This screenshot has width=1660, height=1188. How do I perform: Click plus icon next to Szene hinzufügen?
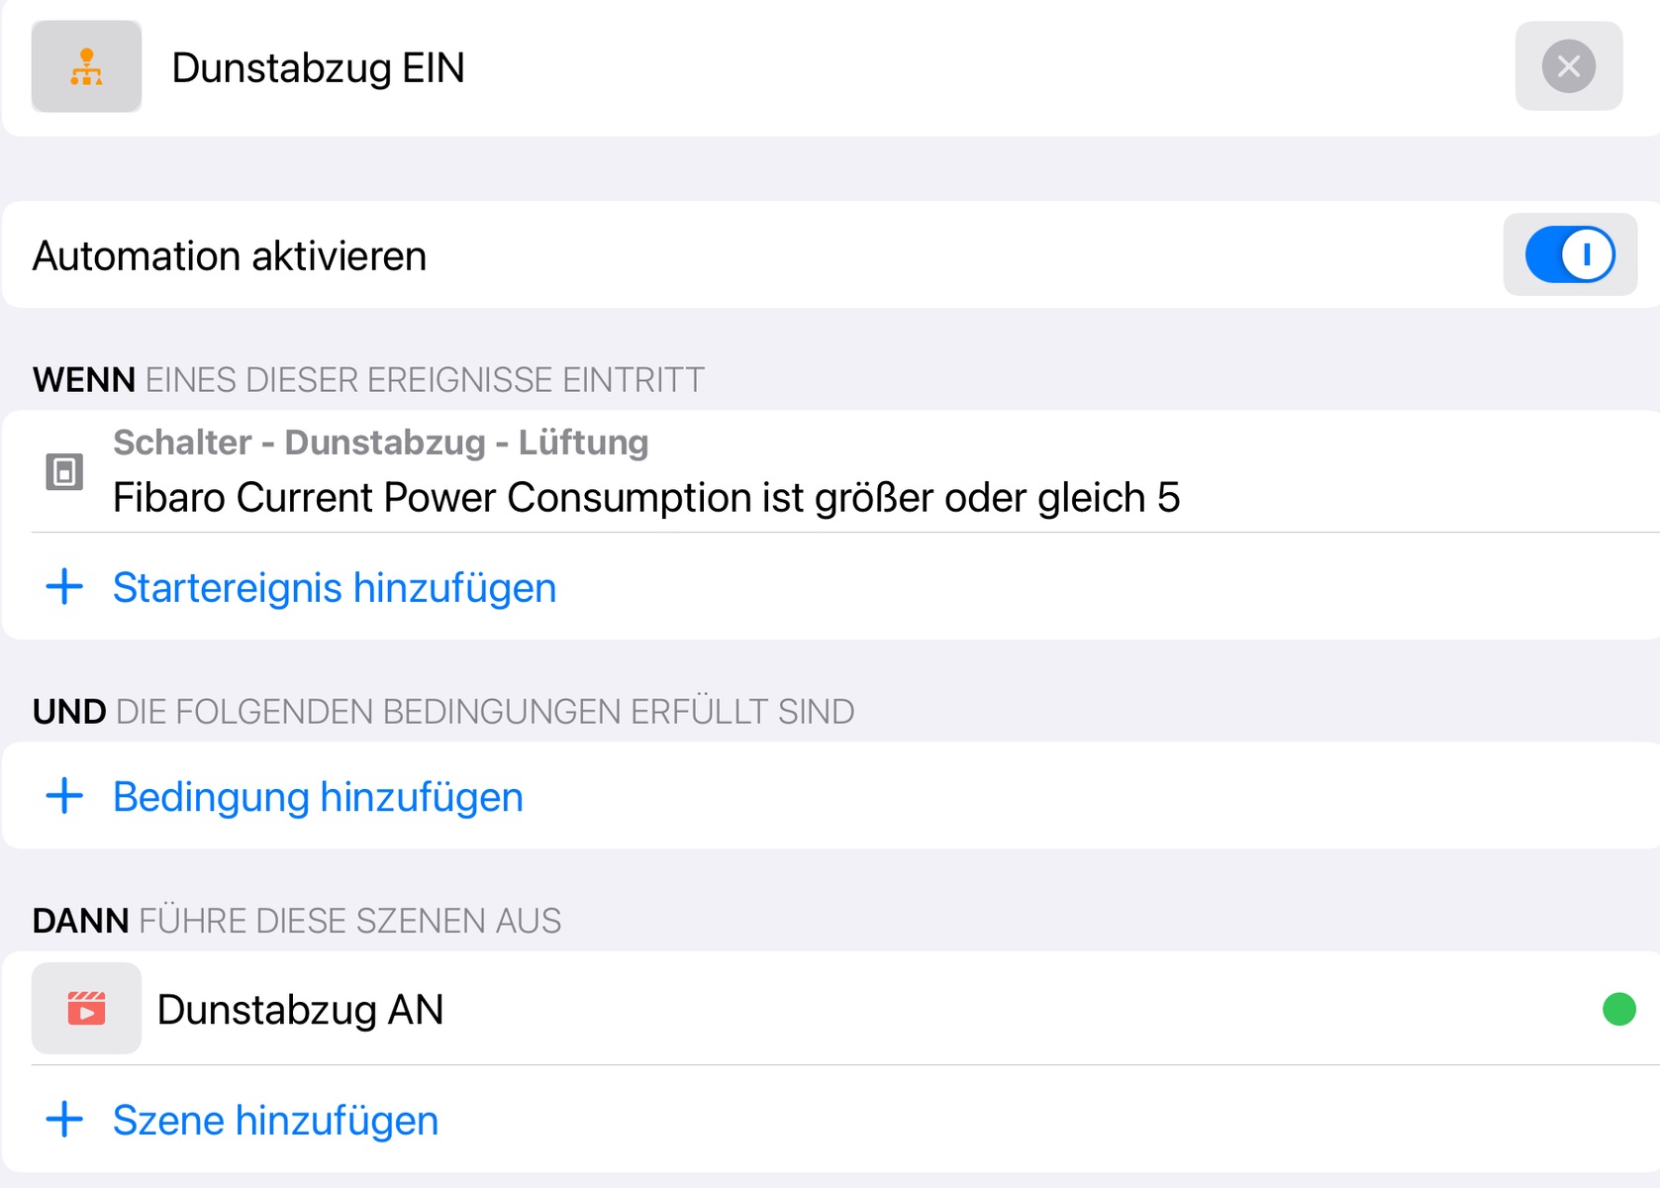(65, 1120)
